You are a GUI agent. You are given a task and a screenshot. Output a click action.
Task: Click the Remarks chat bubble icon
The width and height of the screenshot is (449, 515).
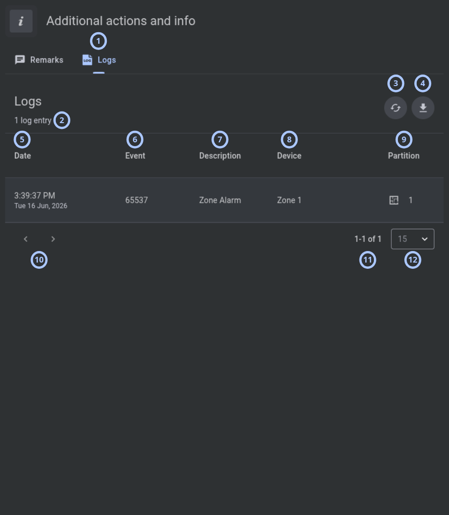click(x=20, y=60)
